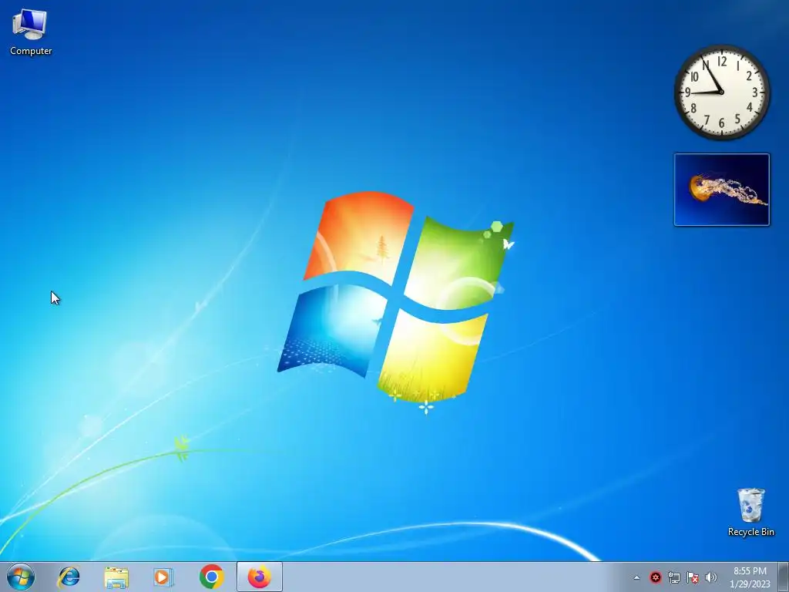789x592 pixels.
Task: Click the Show desktop strip
Action: click(x=784, y=577)
